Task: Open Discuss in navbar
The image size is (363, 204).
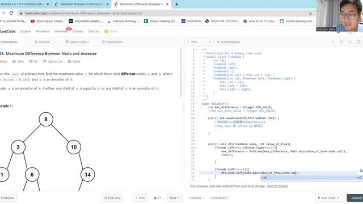Action: pos(94,31)
